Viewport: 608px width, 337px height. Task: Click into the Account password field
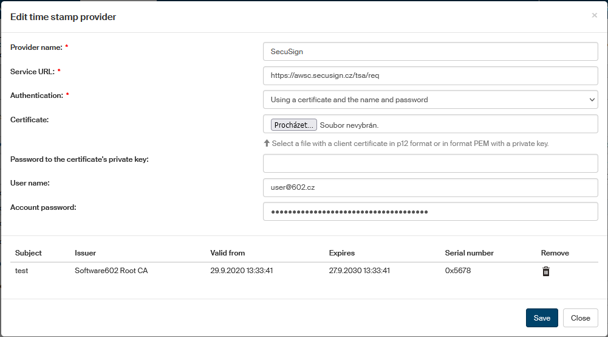coord(430,212)
